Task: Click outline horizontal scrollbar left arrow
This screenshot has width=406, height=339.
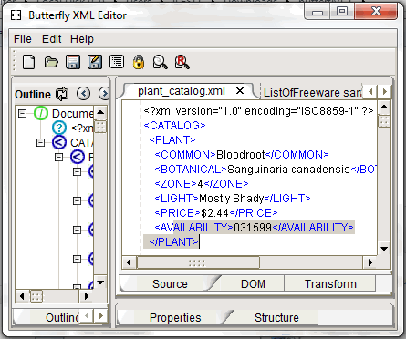Action: click(x=22, y=296)
